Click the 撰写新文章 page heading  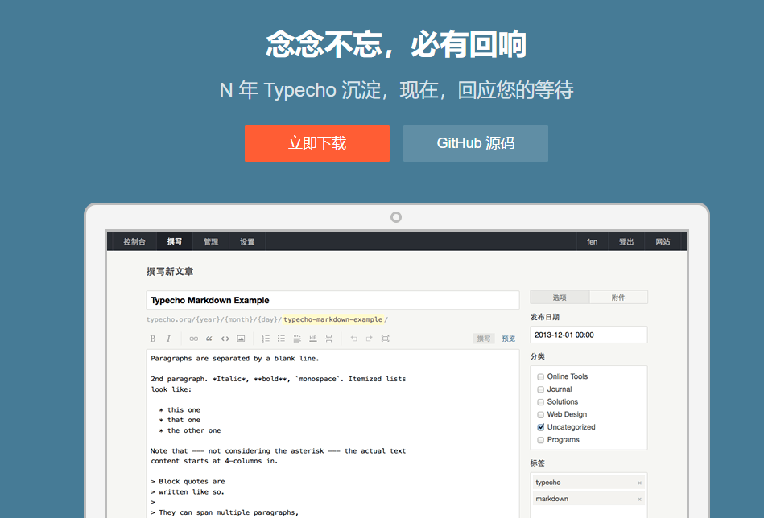(170, 272)
